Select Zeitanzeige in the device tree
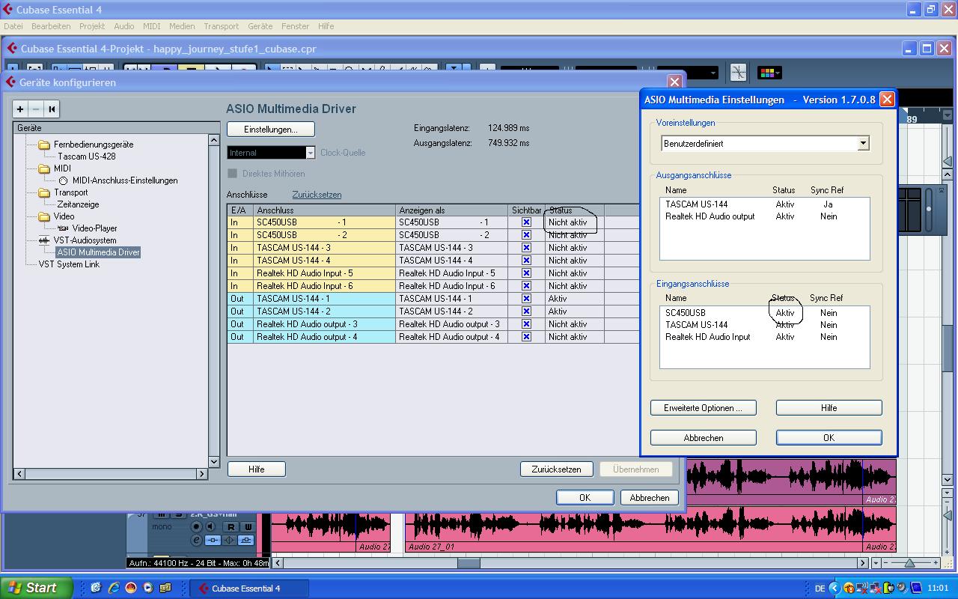 point(78,204)
